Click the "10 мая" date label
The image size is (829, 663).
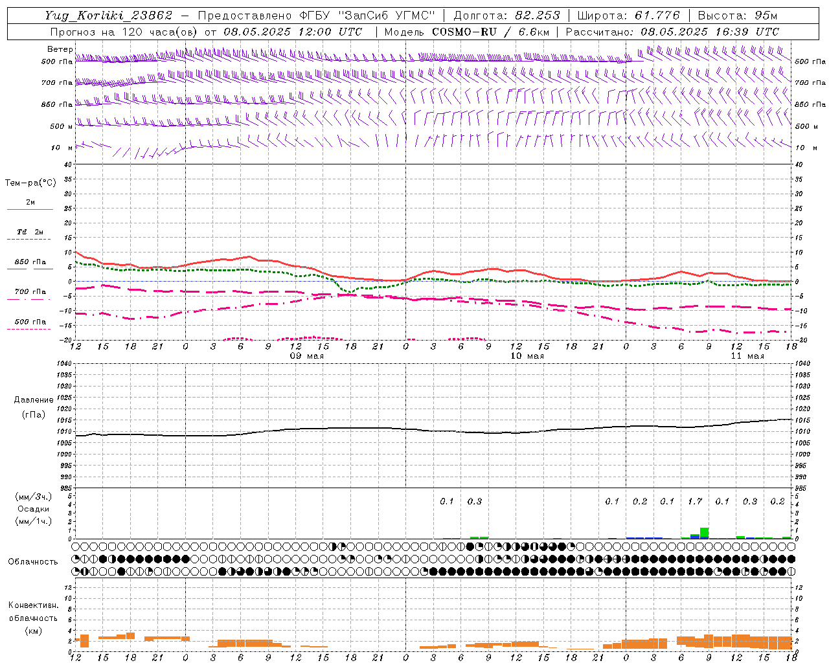coord(527,356)
